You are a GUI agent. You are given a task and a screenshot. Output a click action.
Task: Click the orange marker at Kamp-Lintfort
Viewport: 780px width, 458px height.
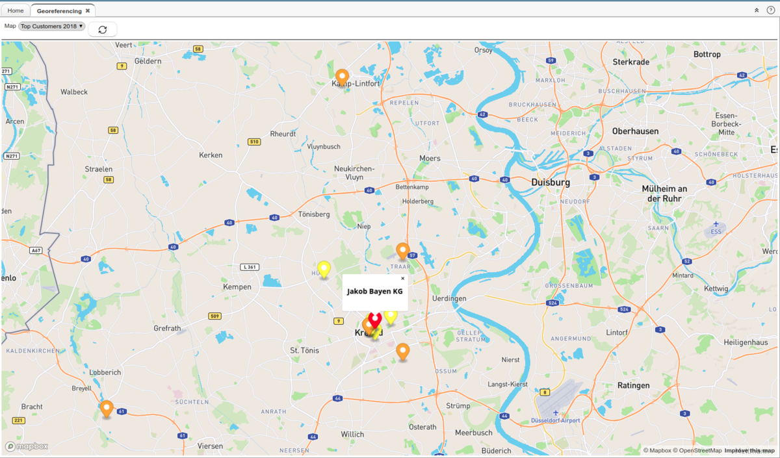pos(342,77)
